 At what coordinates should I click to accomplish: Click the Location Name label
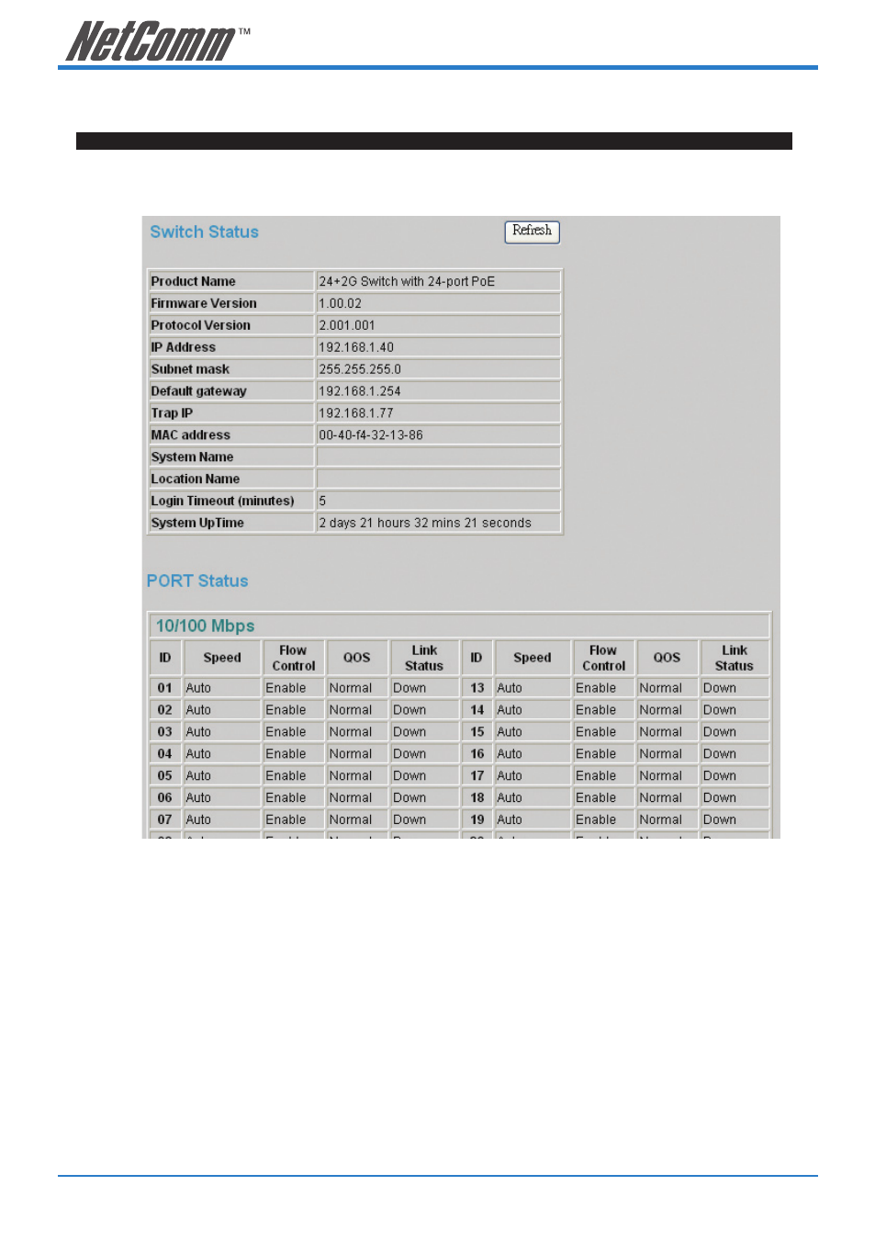[195, 480]
